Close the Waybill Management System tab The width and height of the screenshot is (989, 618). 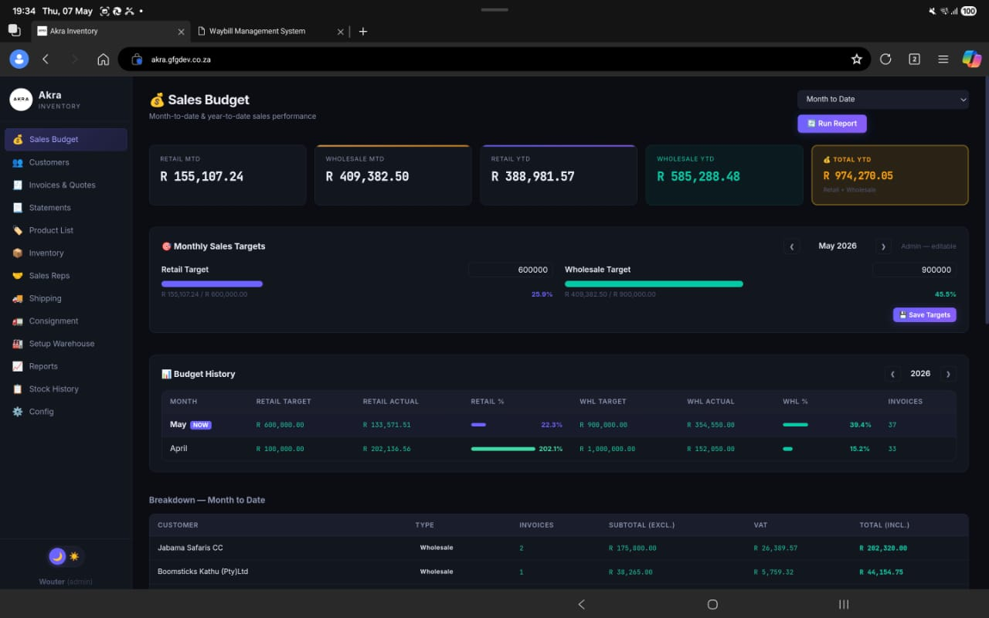coord(341,32)
